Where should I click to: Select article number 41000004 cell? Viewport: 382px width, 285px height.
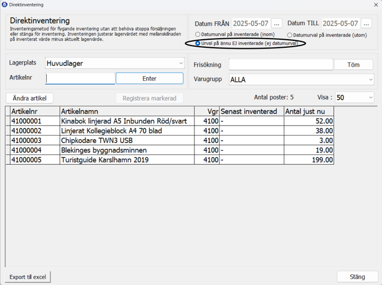tap(35, 150)
